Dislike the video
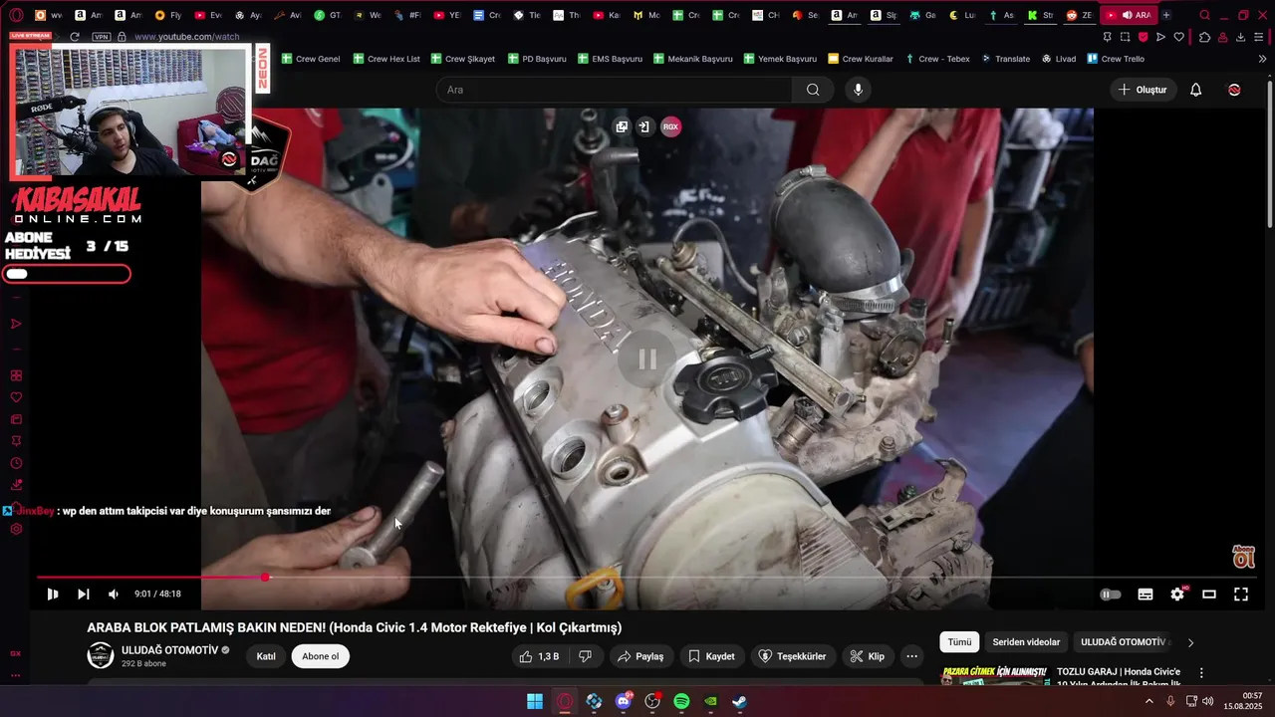The image size is (1275, 717). point(586,656)
